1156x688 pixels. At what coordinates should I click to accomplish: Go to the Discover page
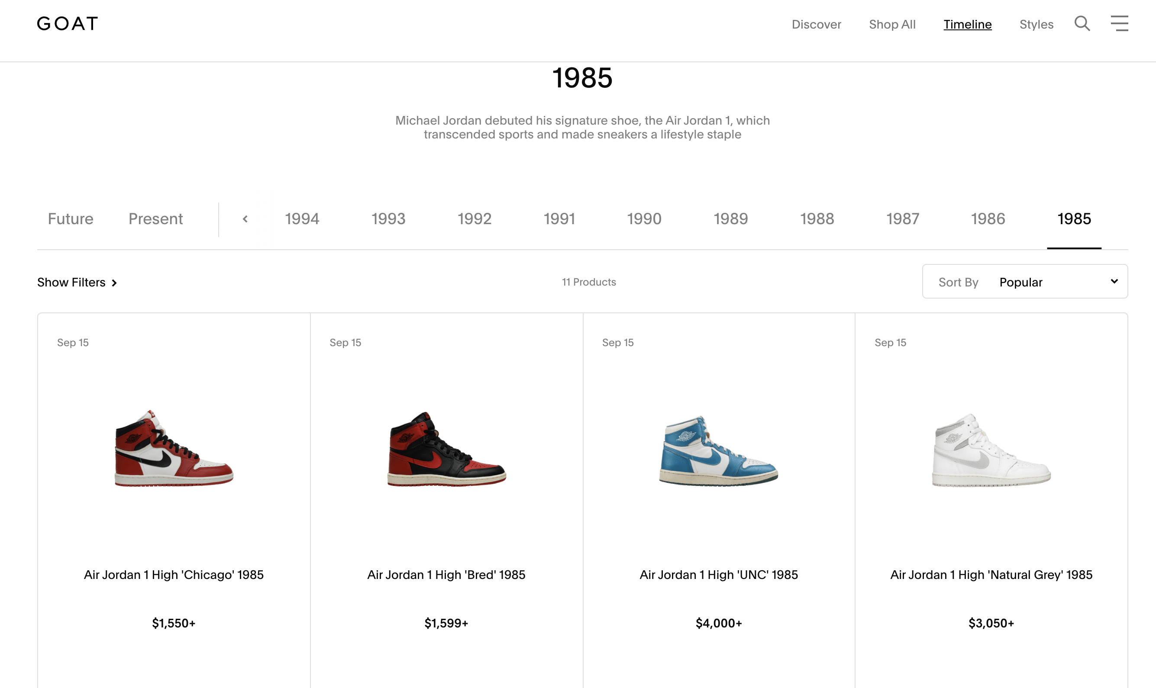(816, 25)
